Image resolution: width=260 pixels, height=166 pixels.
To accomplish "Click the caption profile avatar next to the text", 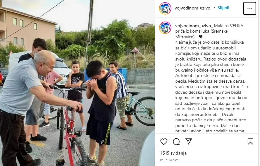I will 165,28.
